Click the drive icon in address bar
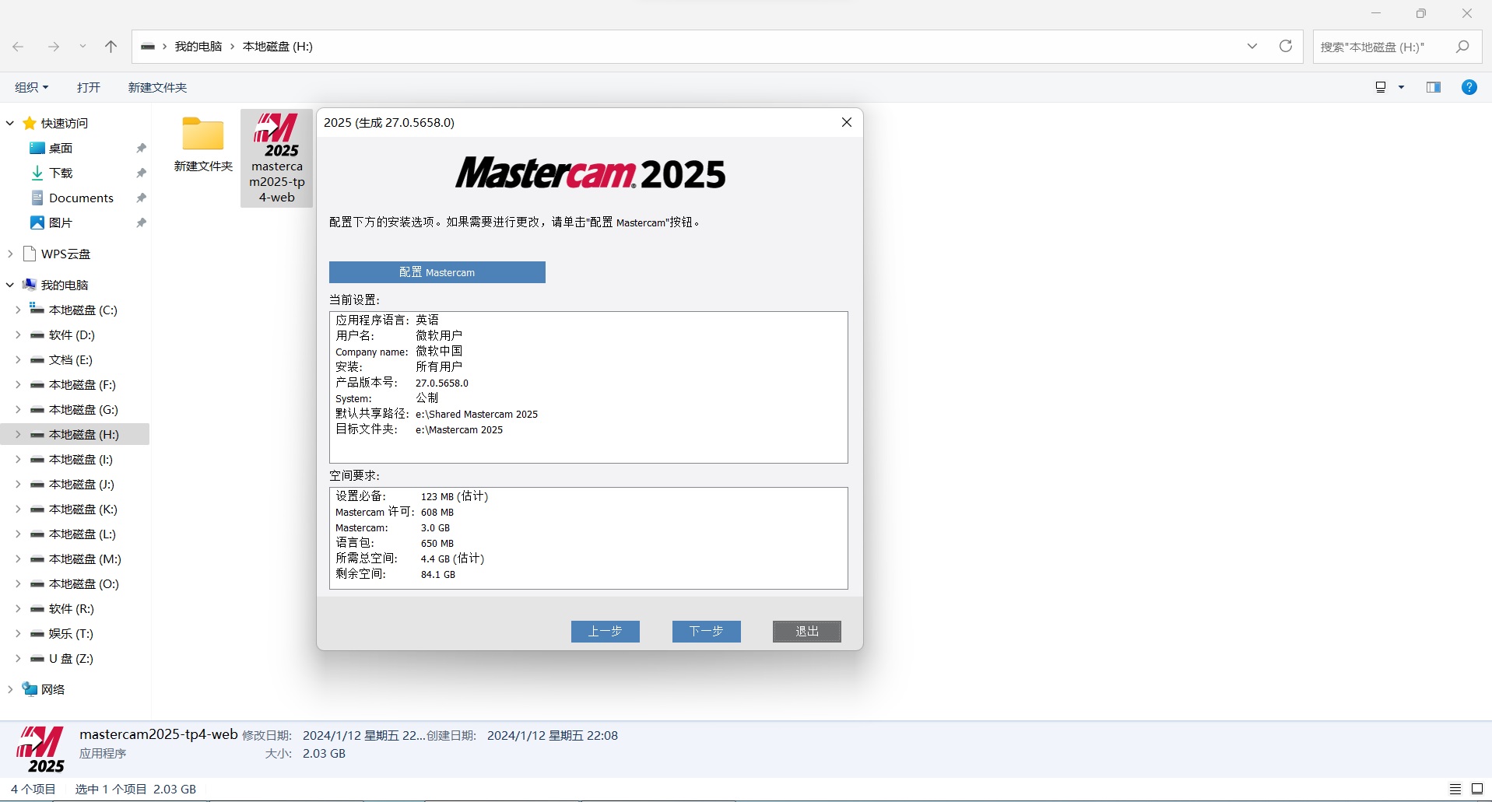Viewport: 1492px width, 802px height. tap(148, 47)
